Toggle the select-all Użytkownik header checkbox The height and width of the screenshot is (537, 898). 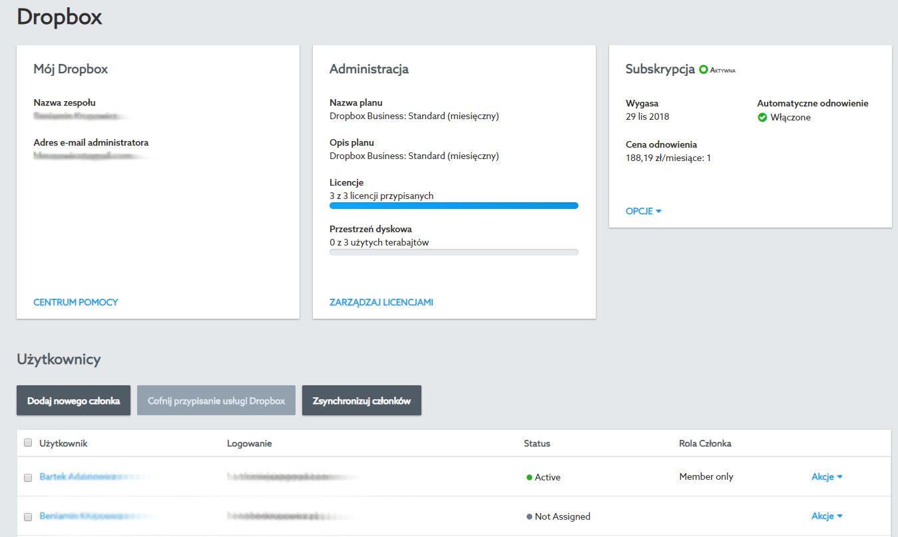point(28,443)
